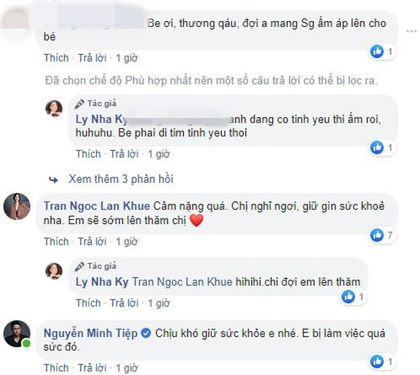Click like reaction icon on top comment

pos(377,51)
